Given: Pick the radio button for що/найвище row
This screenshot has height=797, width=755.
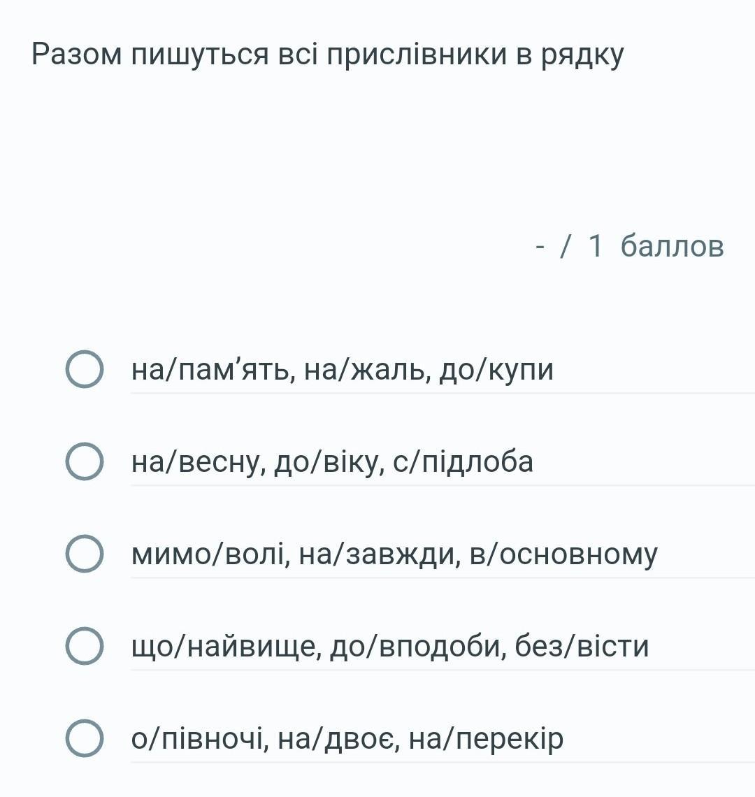Looking at the screenshot, I should [85, 645].
